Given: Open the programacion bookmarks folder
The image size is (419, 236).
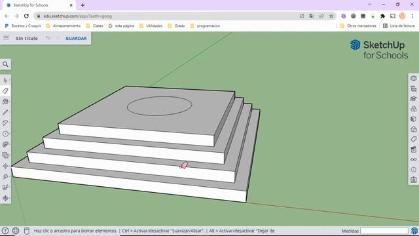Looking at the screenshot, I should pos(205,26).
